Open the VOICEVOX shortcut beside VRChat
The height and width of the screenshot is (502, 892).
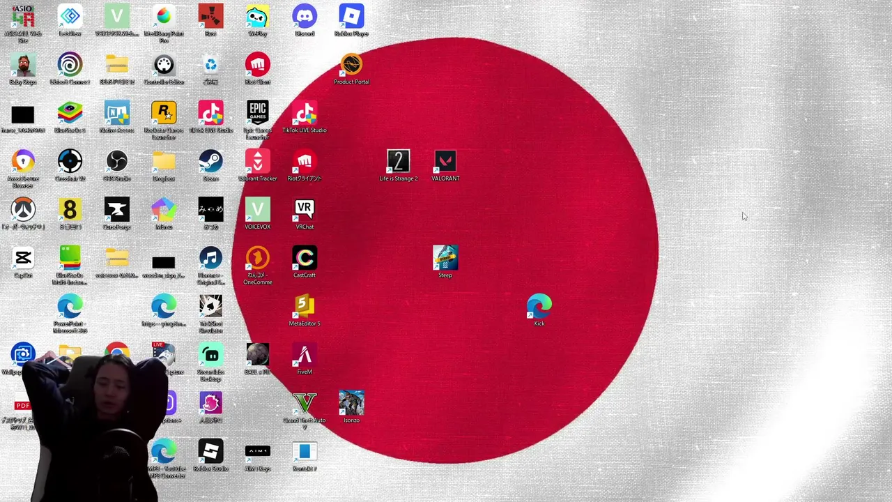click(x=258, y=210)
